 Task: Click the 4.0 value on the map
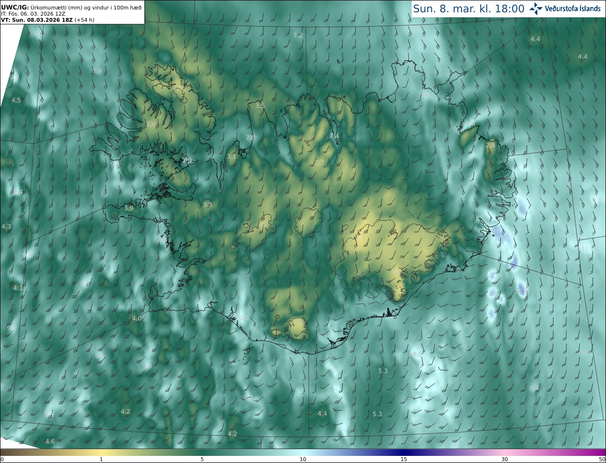point(137,319)
